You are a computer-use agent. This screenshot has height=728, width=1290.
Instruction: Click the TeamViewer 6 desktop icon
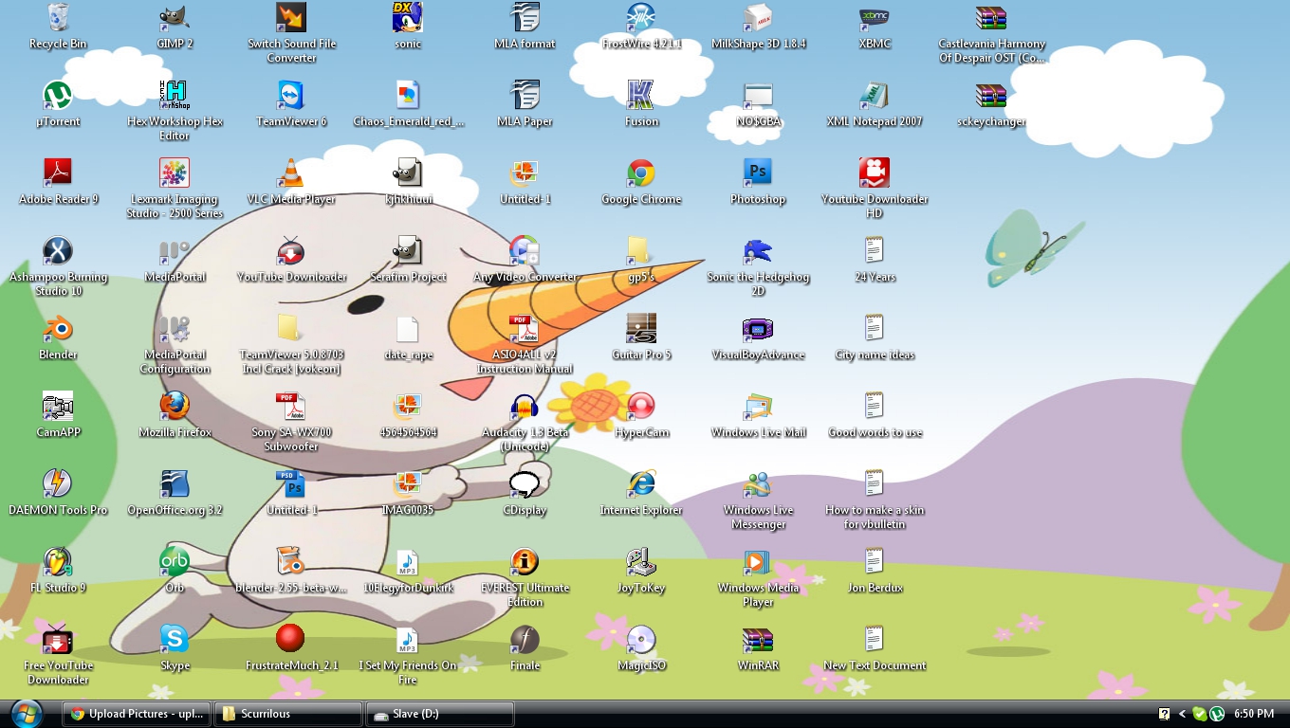pyautogui.click(x=291, y=95)
